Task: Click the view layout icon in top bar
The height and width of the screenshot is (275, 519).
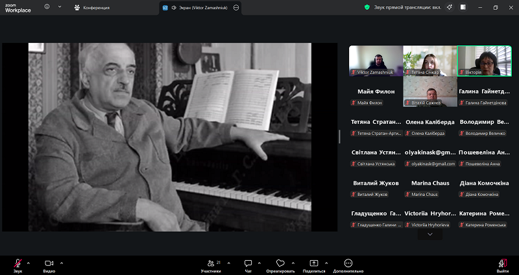Action: coord(463,8)
